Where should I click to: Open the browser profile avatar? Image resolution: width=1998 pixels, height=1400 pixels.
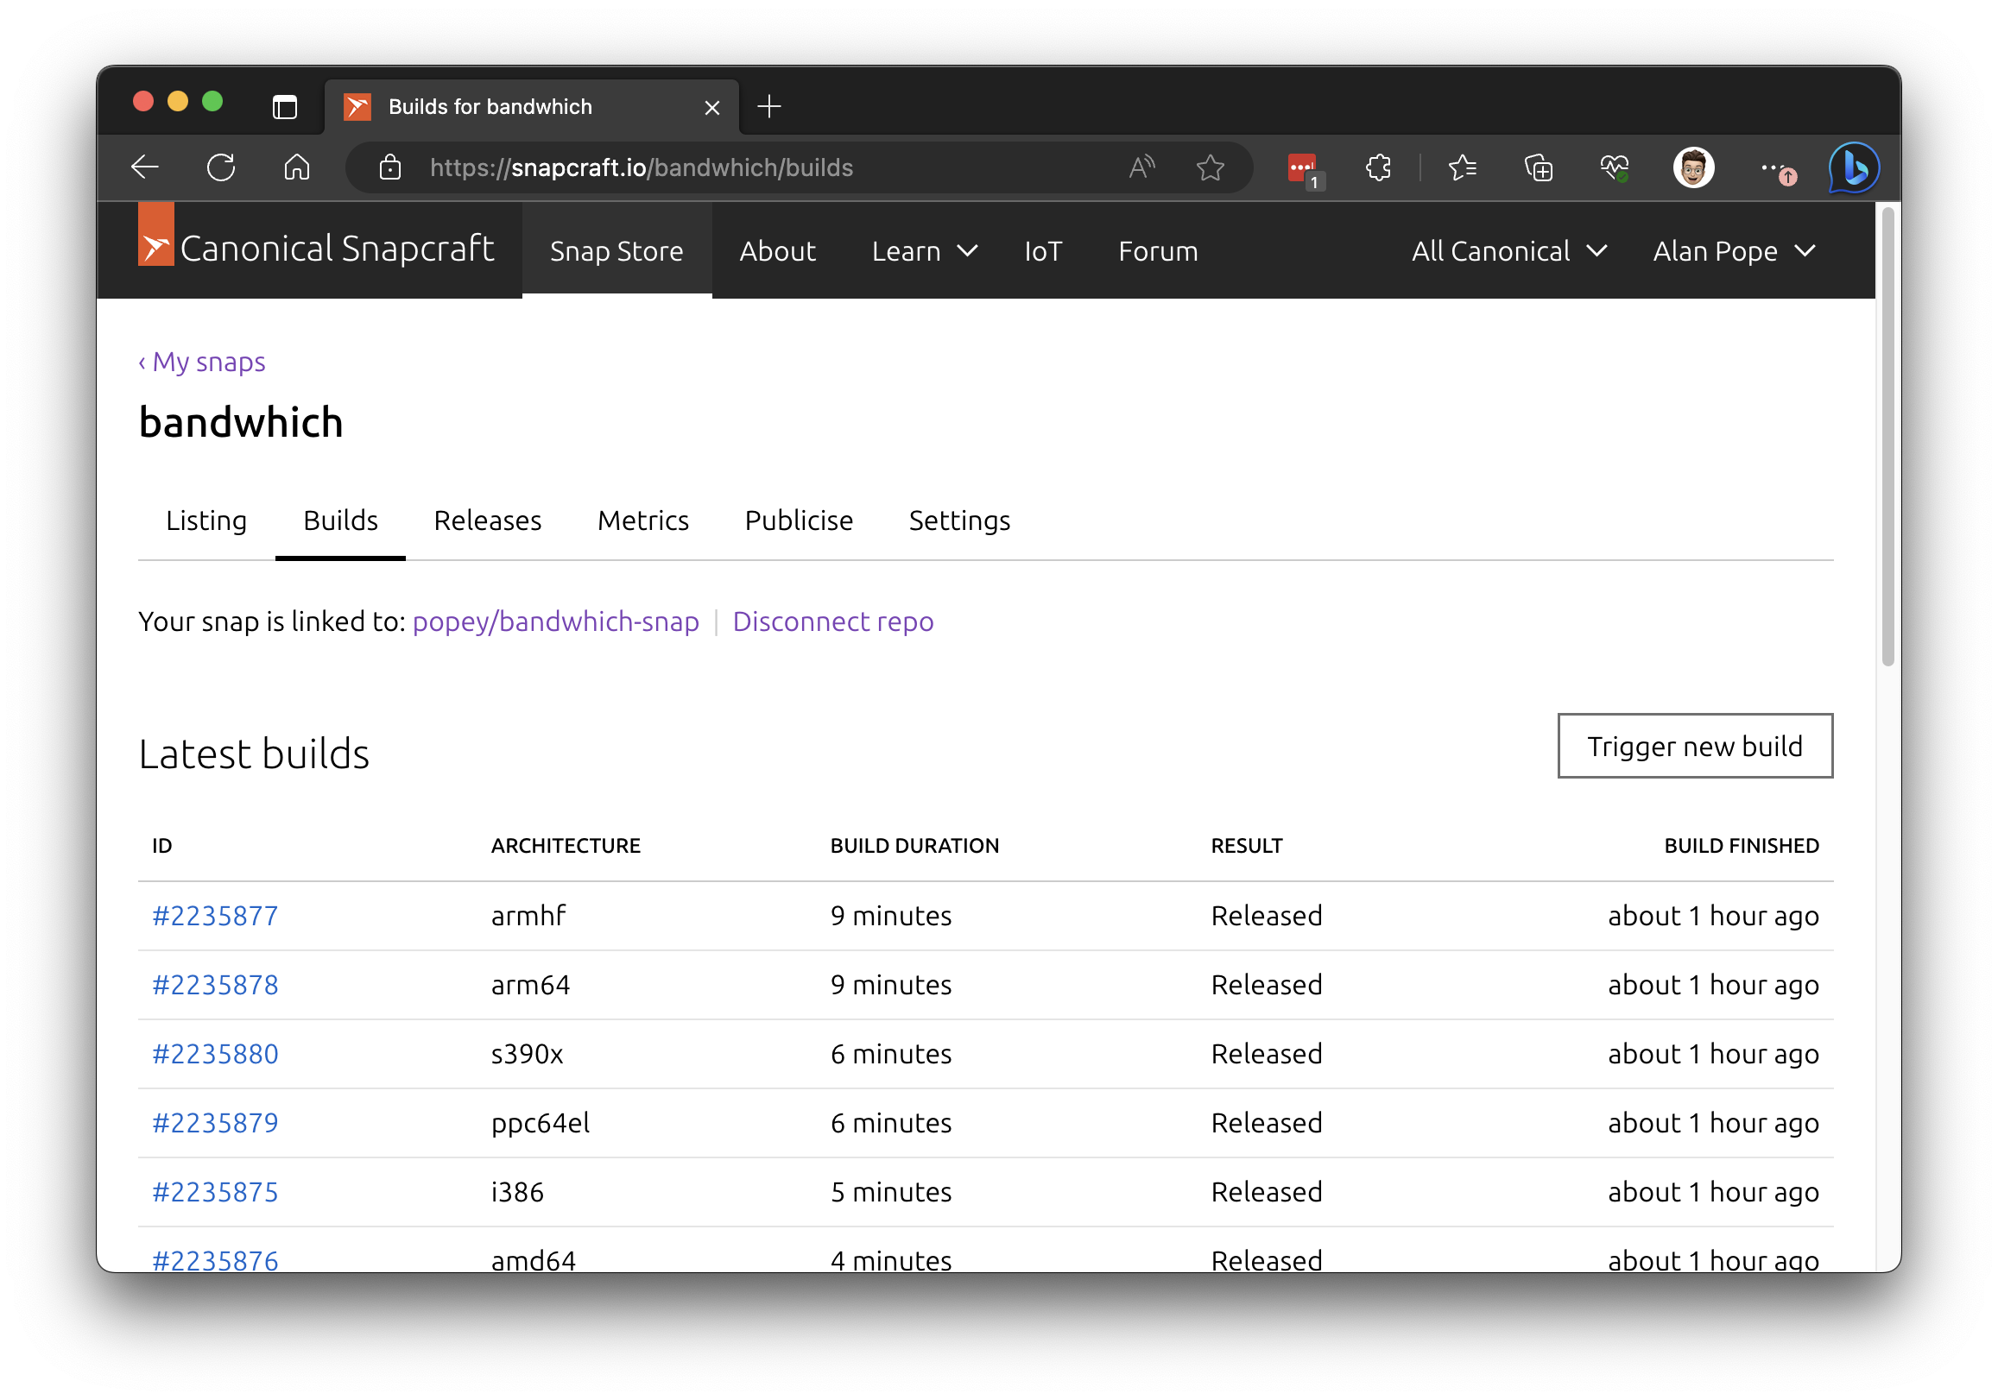click(1693, 167)
